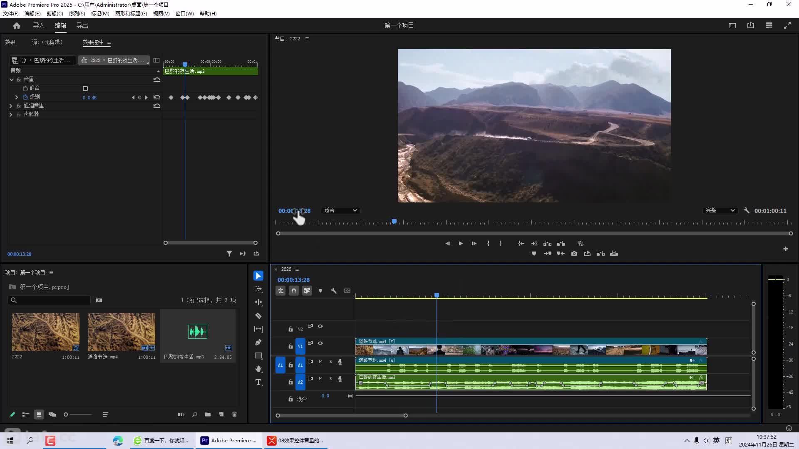
Task: Select the Selection tool arrow
Action: 258,276
